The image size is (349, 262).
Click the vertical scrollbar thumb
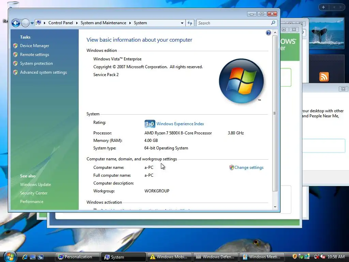pos(275,113)
